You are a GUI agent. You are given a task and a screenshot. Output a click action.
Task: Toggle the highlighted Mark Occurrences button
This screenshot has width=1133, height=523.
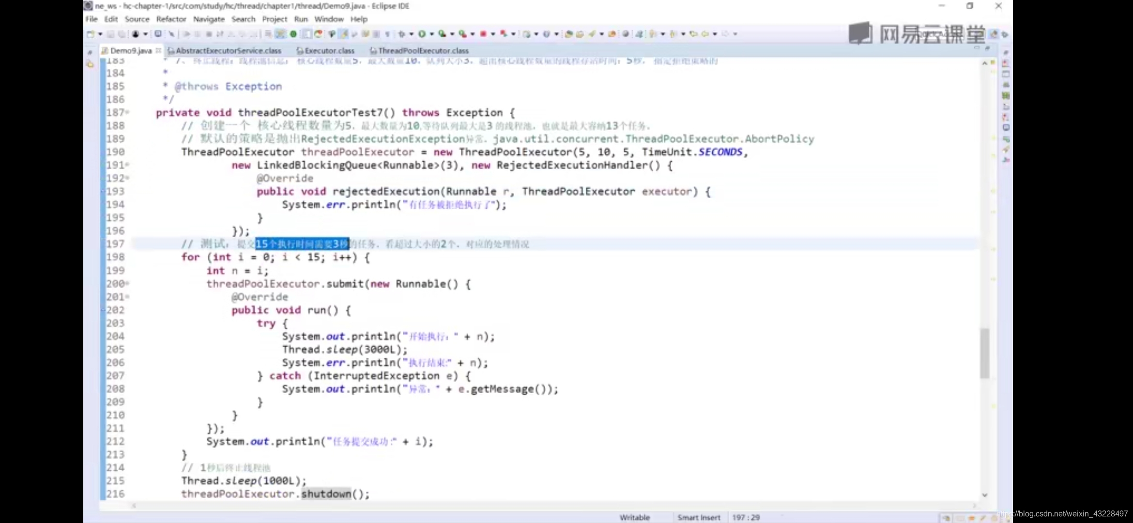tap(343, 34)
